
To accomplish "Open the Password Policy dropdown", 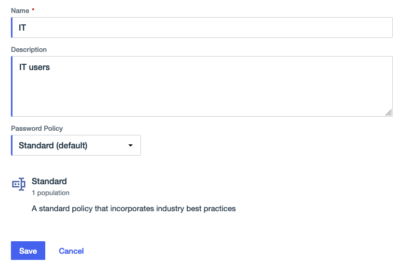I will point(76,146).
